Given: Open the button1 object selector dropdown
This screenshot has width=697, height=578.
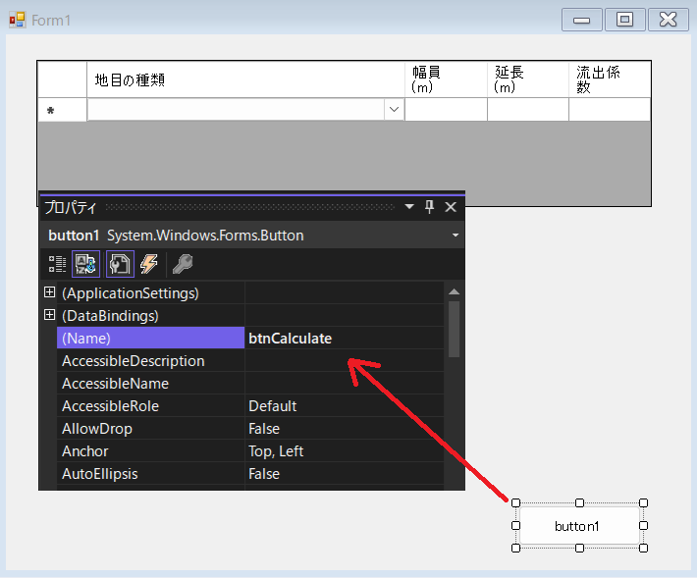Looking at the screenshot, I should pyautogui.click(x=455, y=236).
